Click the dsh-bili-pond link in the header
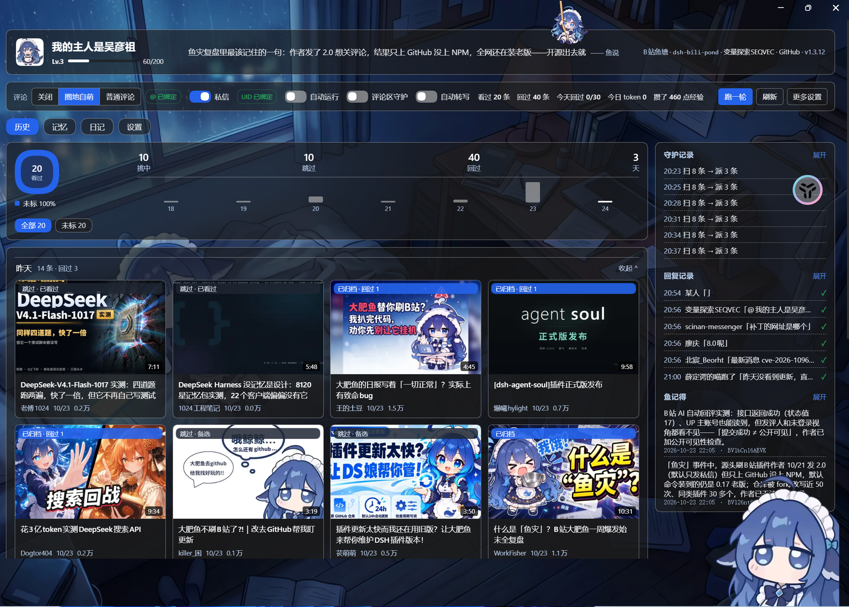 [x=695, y=52]
